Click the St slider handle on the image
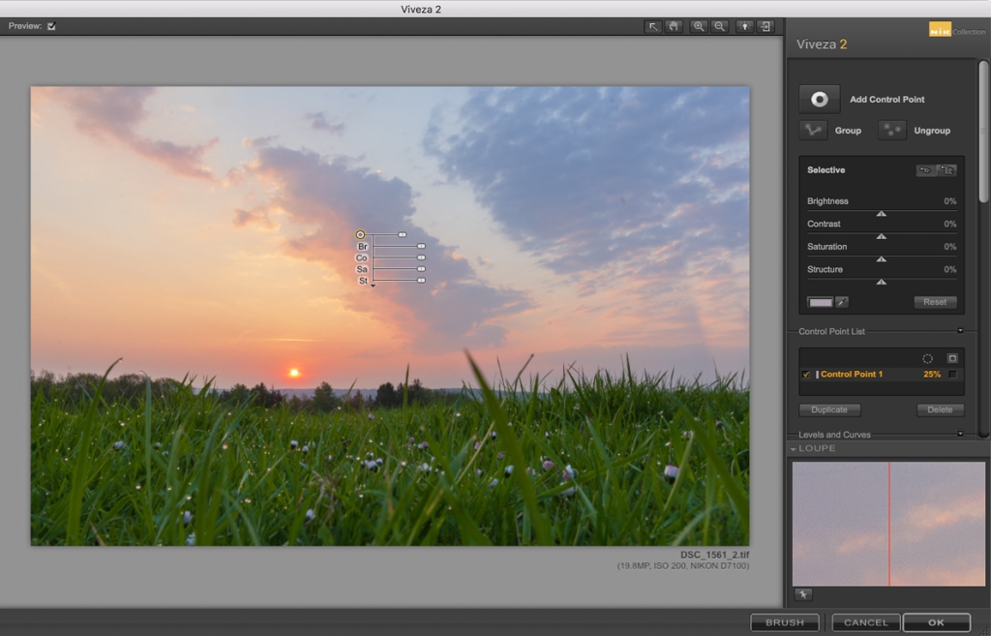991x636 pixels. [x=422, y=280]
